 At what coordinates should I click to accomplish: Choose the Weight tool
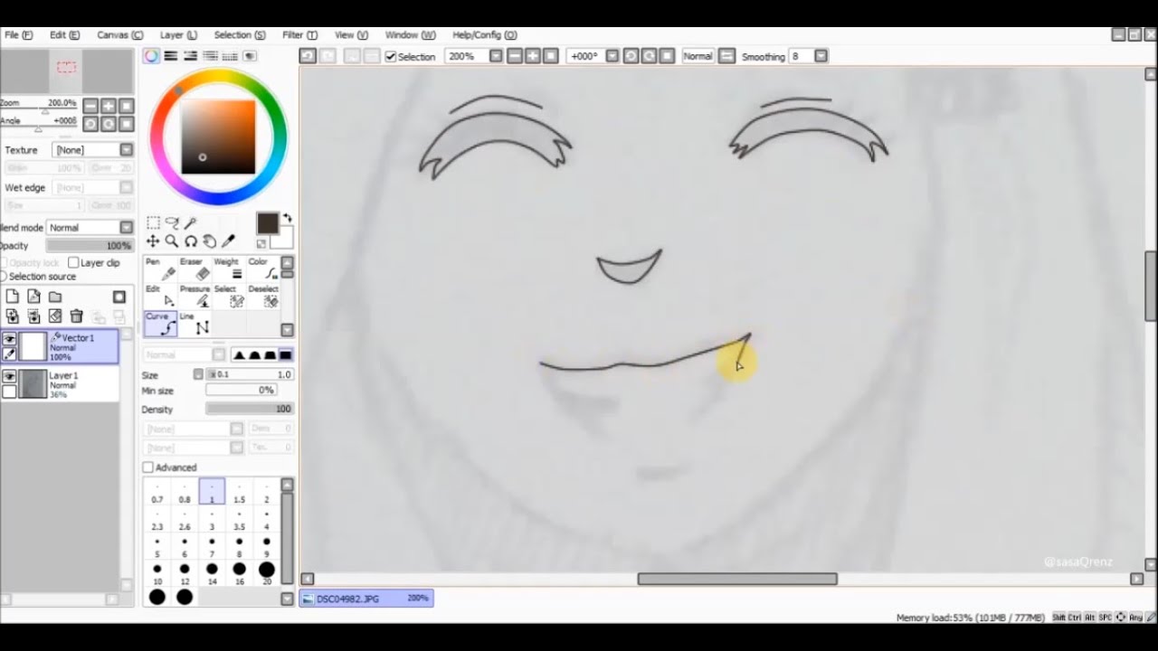pos(227,269)
